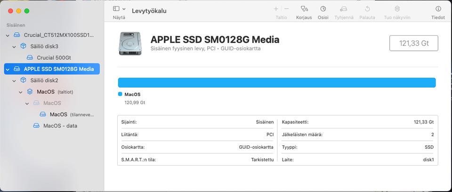Click the APPLE SSD SM0128G Media heading

click(x=215, y=40)
